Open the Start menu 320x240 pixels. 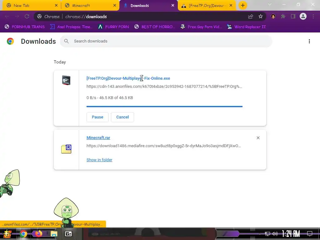(7, 234)
